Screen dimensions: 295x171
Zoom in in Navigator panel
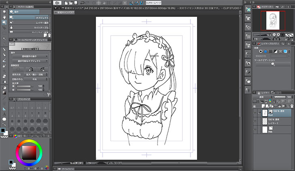point(278,35)
